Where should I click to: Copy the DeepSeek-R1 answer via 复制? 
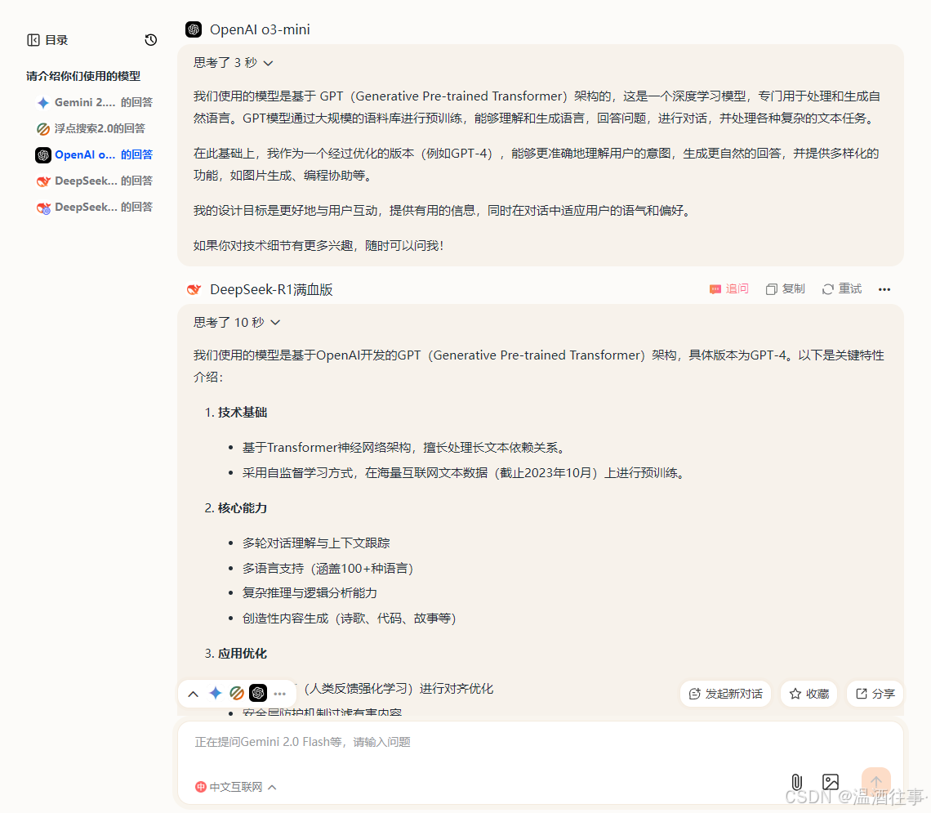click(785, 288)
